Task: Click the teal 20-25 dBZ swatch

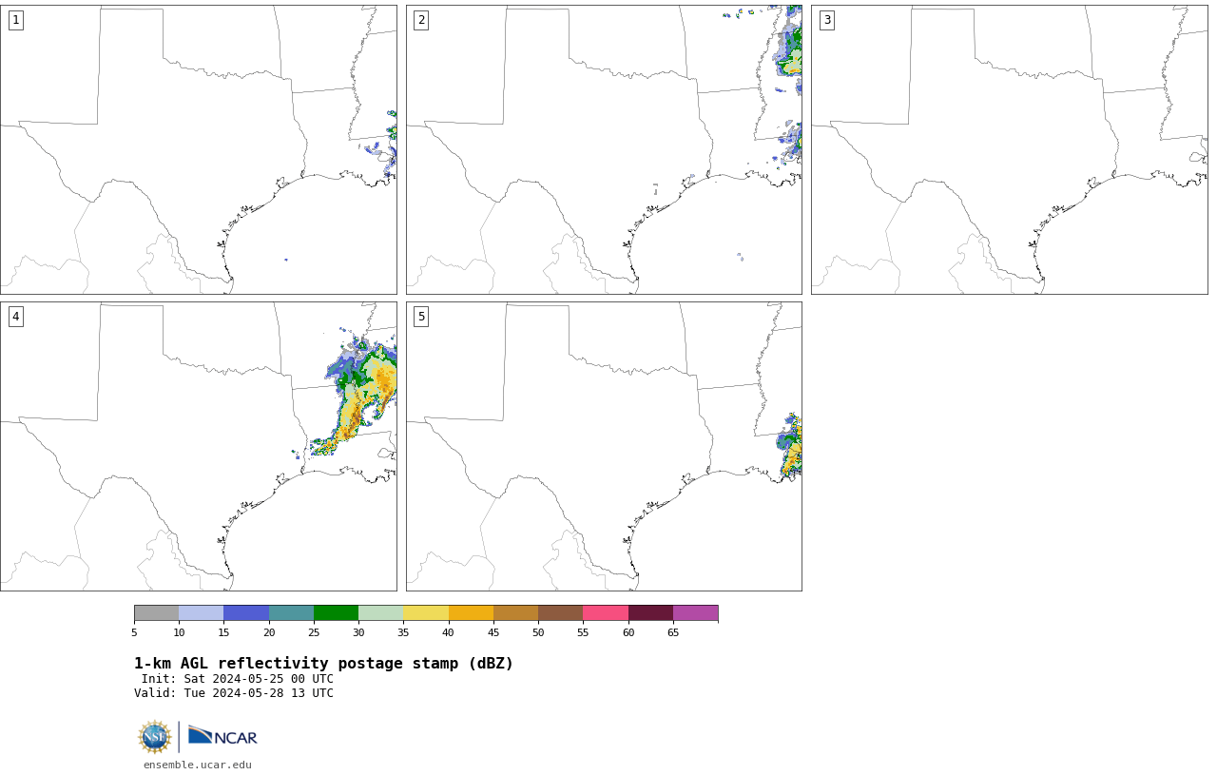Action: pos(291,612)
